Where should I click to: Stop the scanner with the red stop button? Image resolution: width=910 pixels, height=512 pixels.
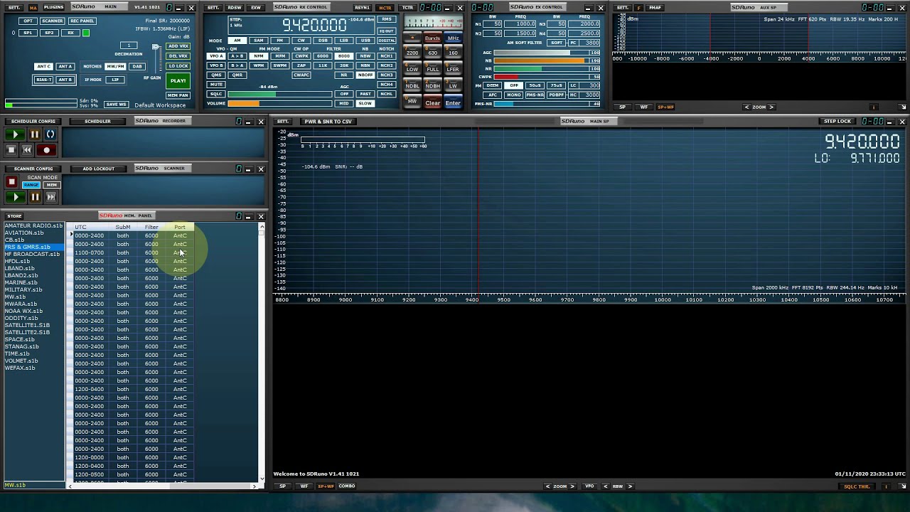pyautogui.click(x=11, y=182)
